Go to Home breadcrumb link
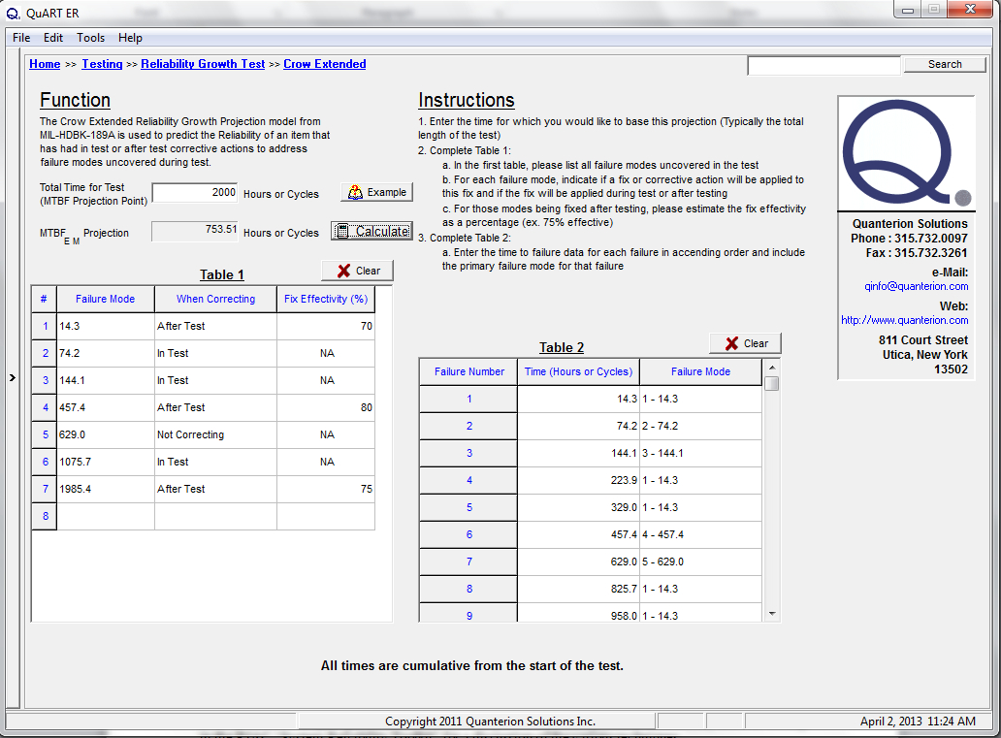Viewport: 1001px width, 738px height. (x=45, y=64)
